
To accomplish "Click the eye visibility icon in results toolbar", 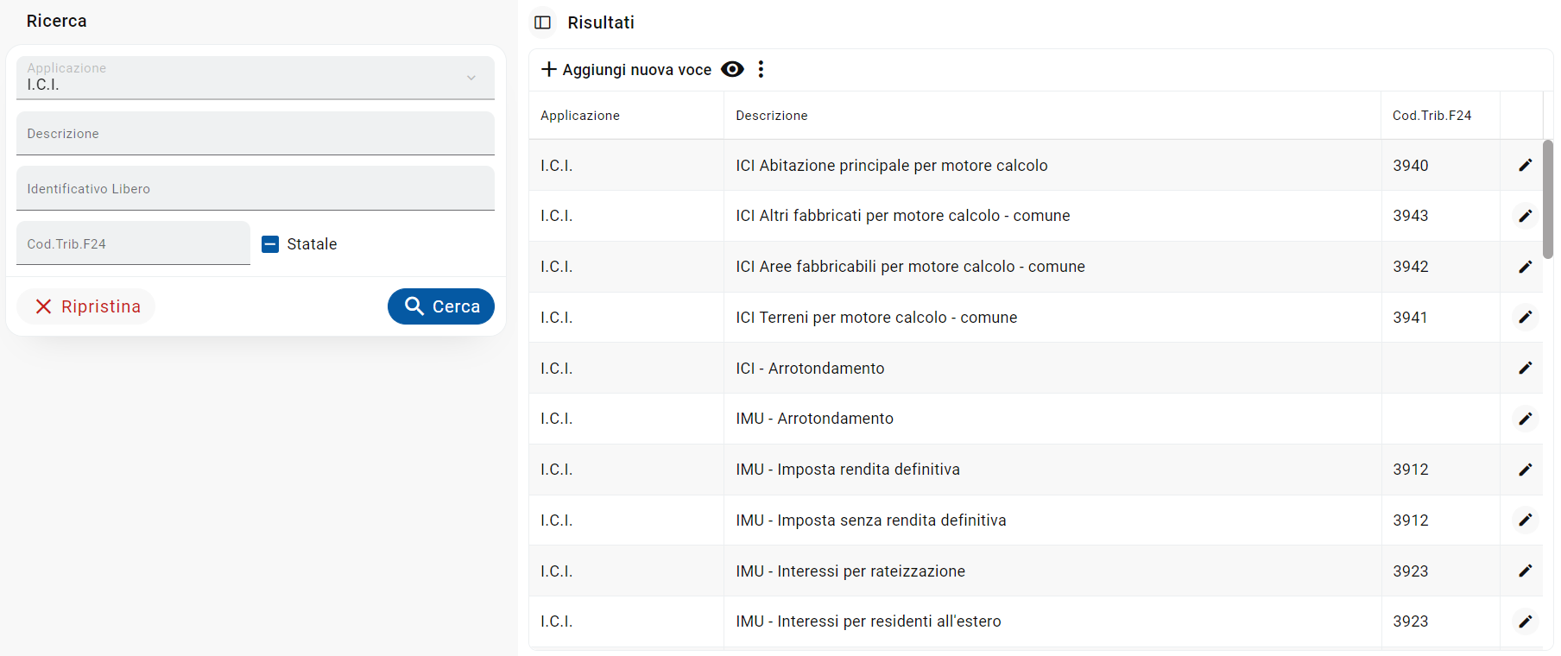I will coord(732,69).
